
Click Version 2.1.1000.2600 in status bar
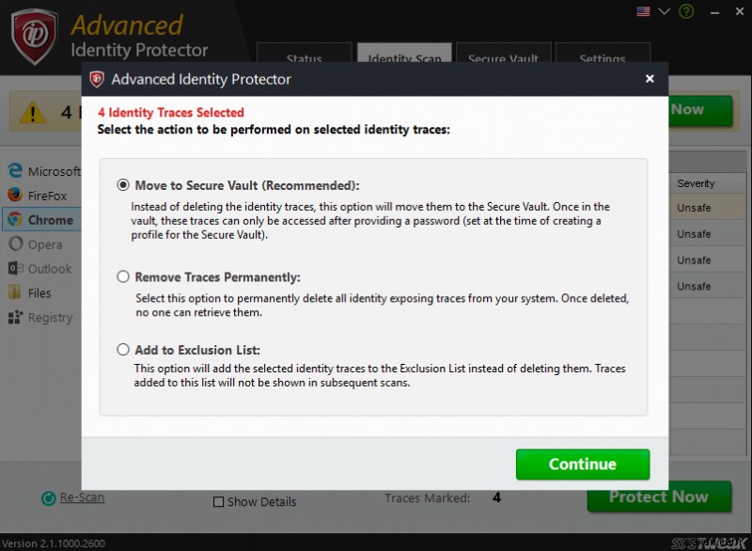[x=54, y=543]
